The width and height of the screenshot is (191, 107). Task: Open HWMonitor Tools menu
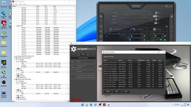(x=21, y=4)
